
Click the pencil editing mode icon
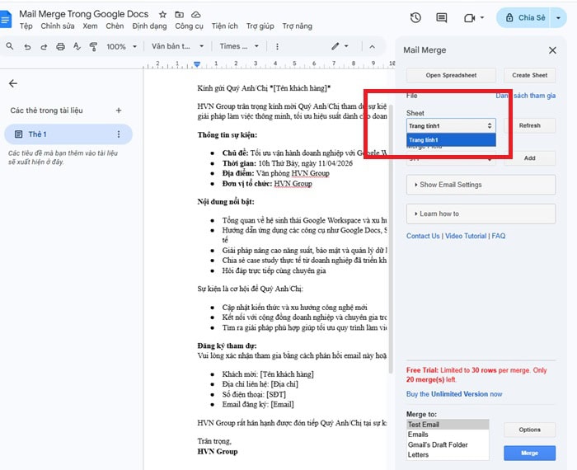pos(335,46)
